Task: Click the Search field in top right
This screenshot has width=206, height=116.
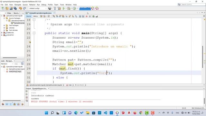Action: click(192, 5)
